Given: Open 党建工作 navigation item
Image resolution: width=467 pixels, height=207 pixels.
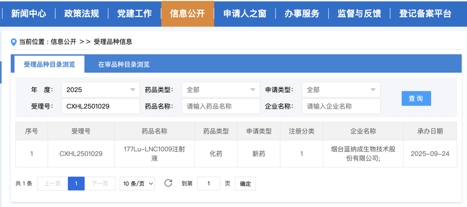Looking at the screenshot, I should (x=134, y=13).
